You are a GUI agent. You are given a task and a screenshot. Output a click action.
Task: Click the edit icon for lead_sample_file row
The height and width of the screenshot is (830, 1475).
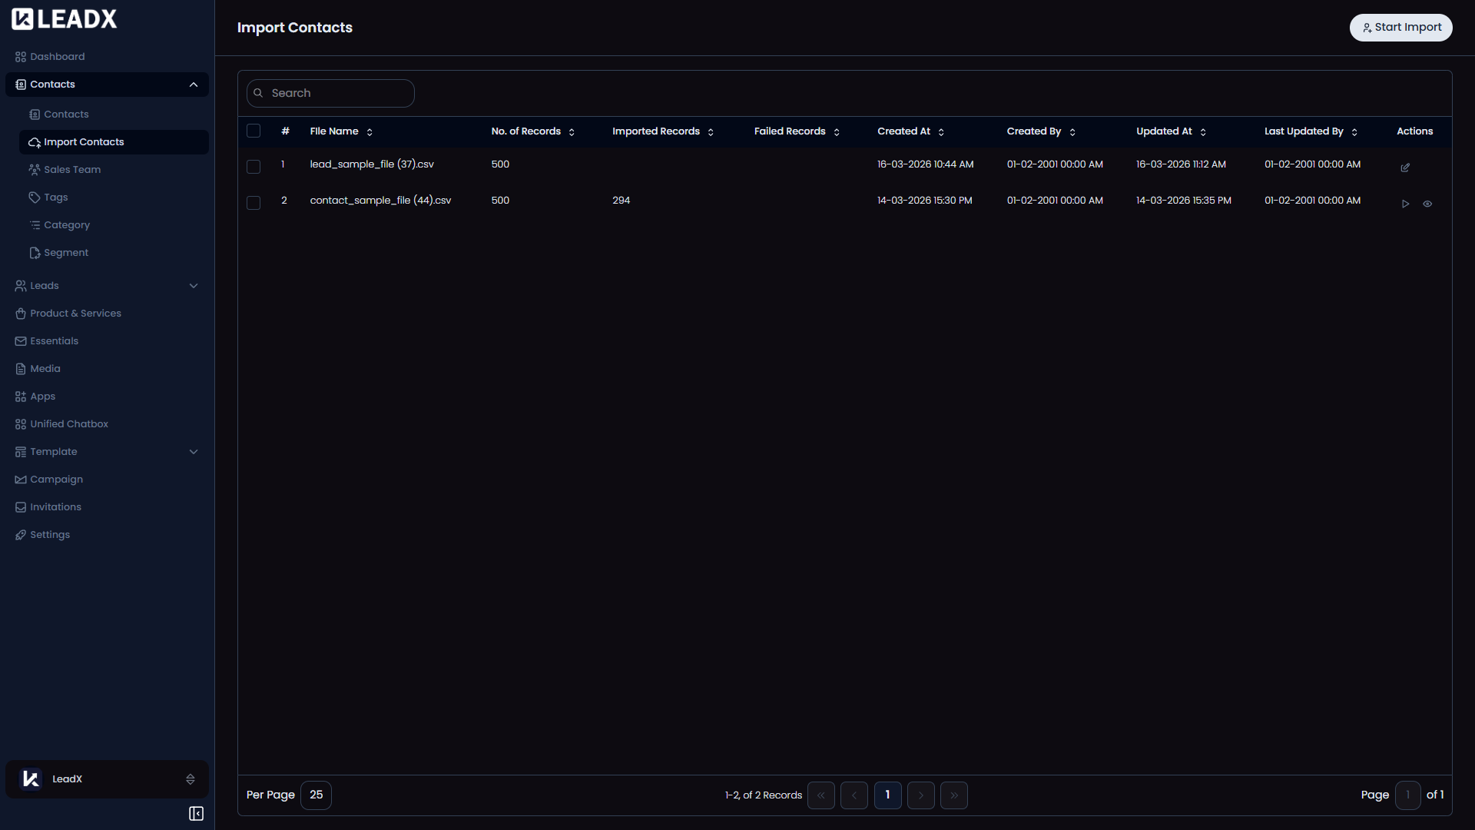click(1405, 168)
